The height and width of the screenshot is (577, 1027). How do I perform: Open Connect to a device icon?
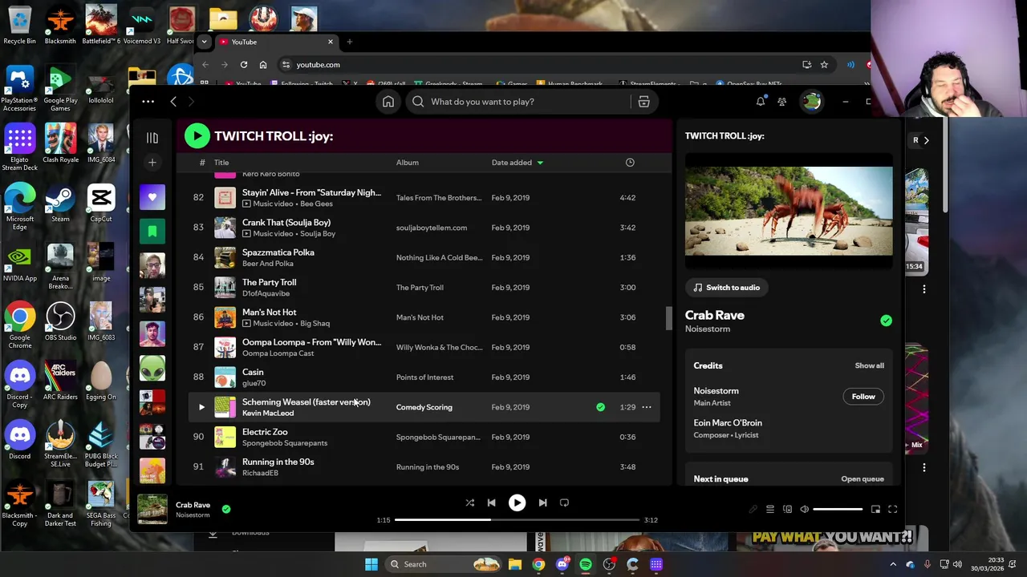pos(787,510)
